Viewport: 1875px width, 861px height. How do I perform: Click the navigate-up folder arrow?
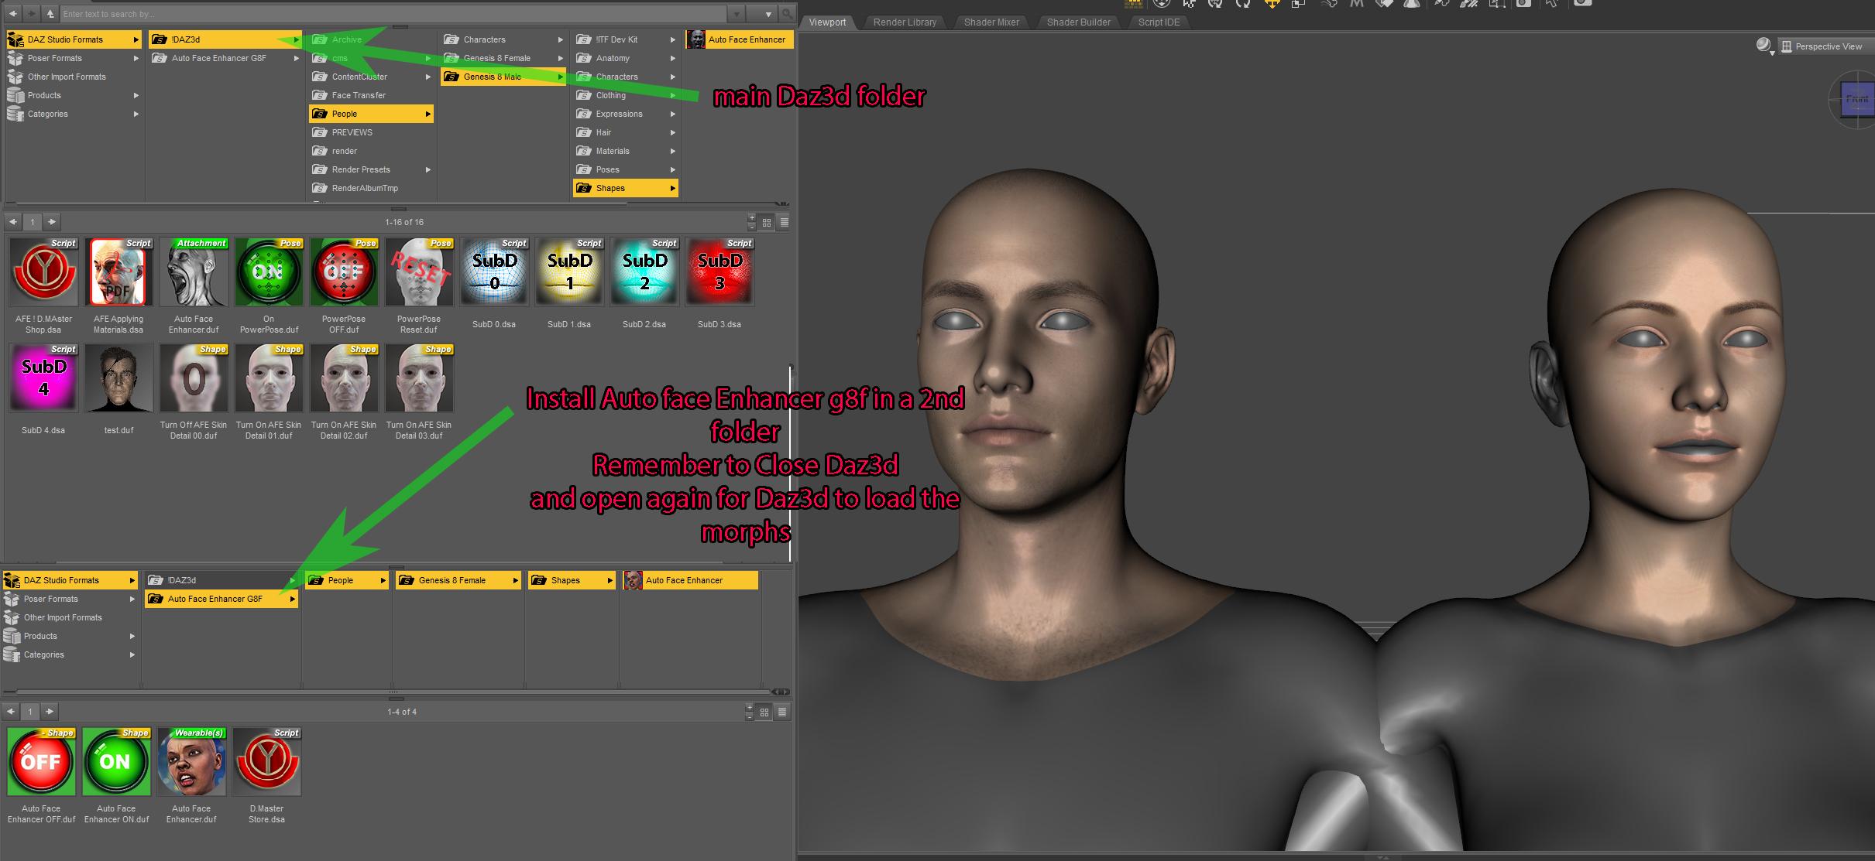[x=50, y=14]
